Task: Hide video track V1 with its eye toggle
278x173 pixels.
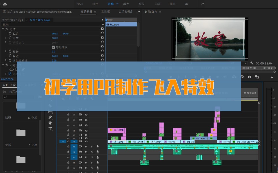Action: click(x=86, y=141)
